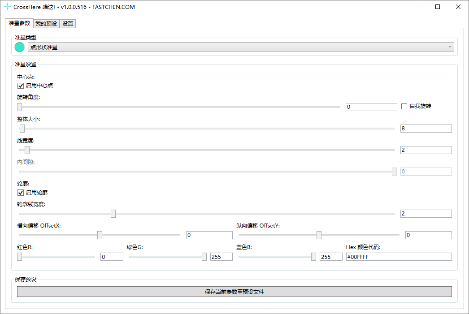Focus the OffsetY value field
The height and width of the screenshot is (314, 469).
click(x=428, y=235)
